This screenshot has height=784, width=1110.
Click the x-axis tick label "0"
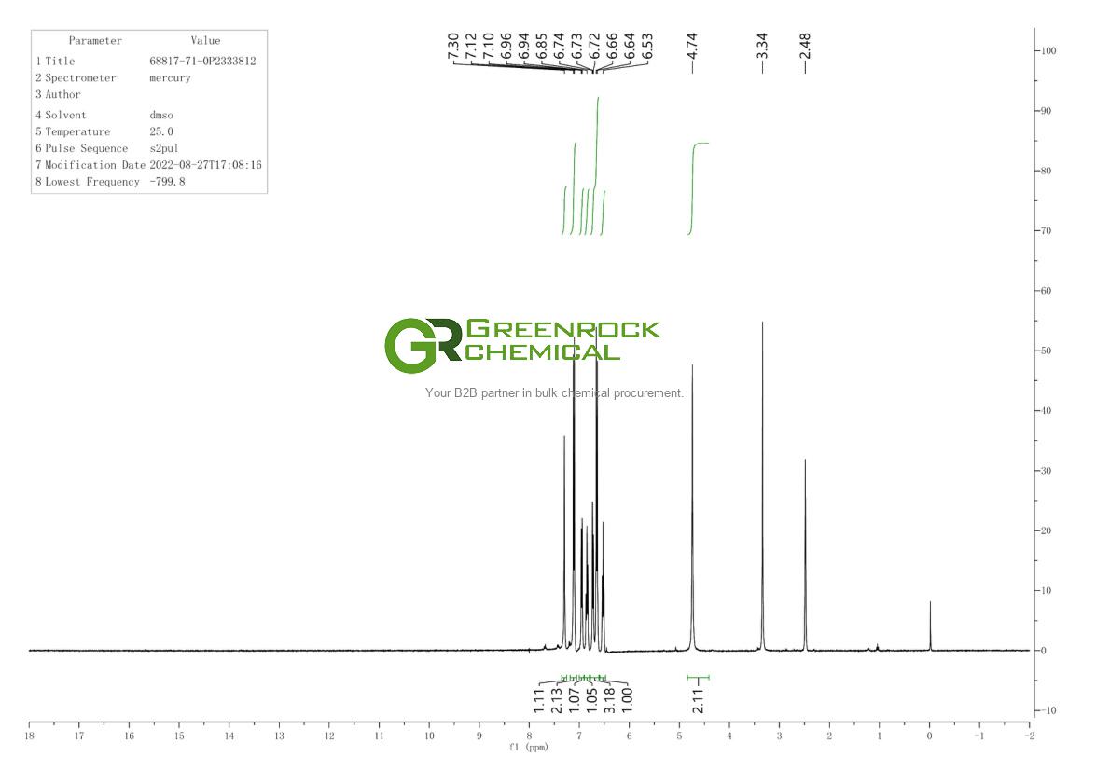pyautogui.click(x=929, y=736)
